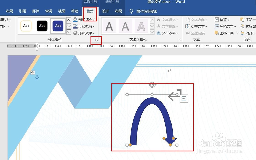
Task: Open the 引用 ribbon tab
Action: pyautogui.click(x=23, y=11)
